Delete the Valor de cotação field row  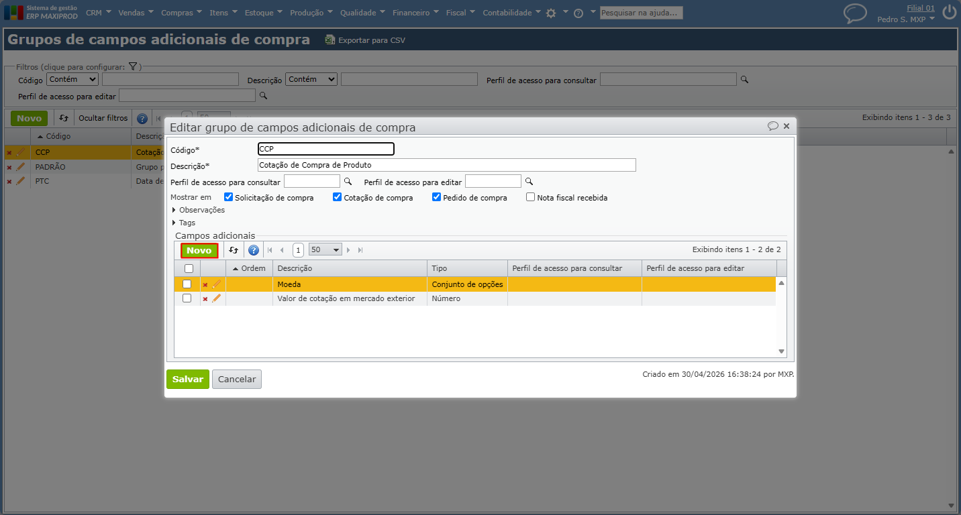[205, 299]
